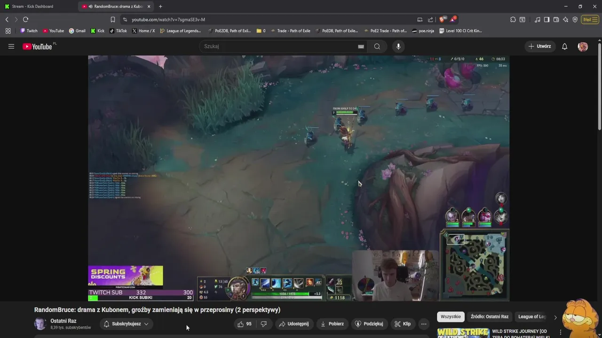Open Brave Rewards triangle icon
This screenshot has width=602, height=338.
452,19
